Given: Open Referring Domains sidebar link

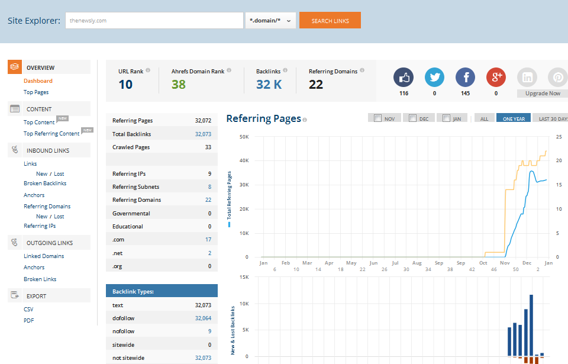Looking at the screenshot, I should [47, 207].
